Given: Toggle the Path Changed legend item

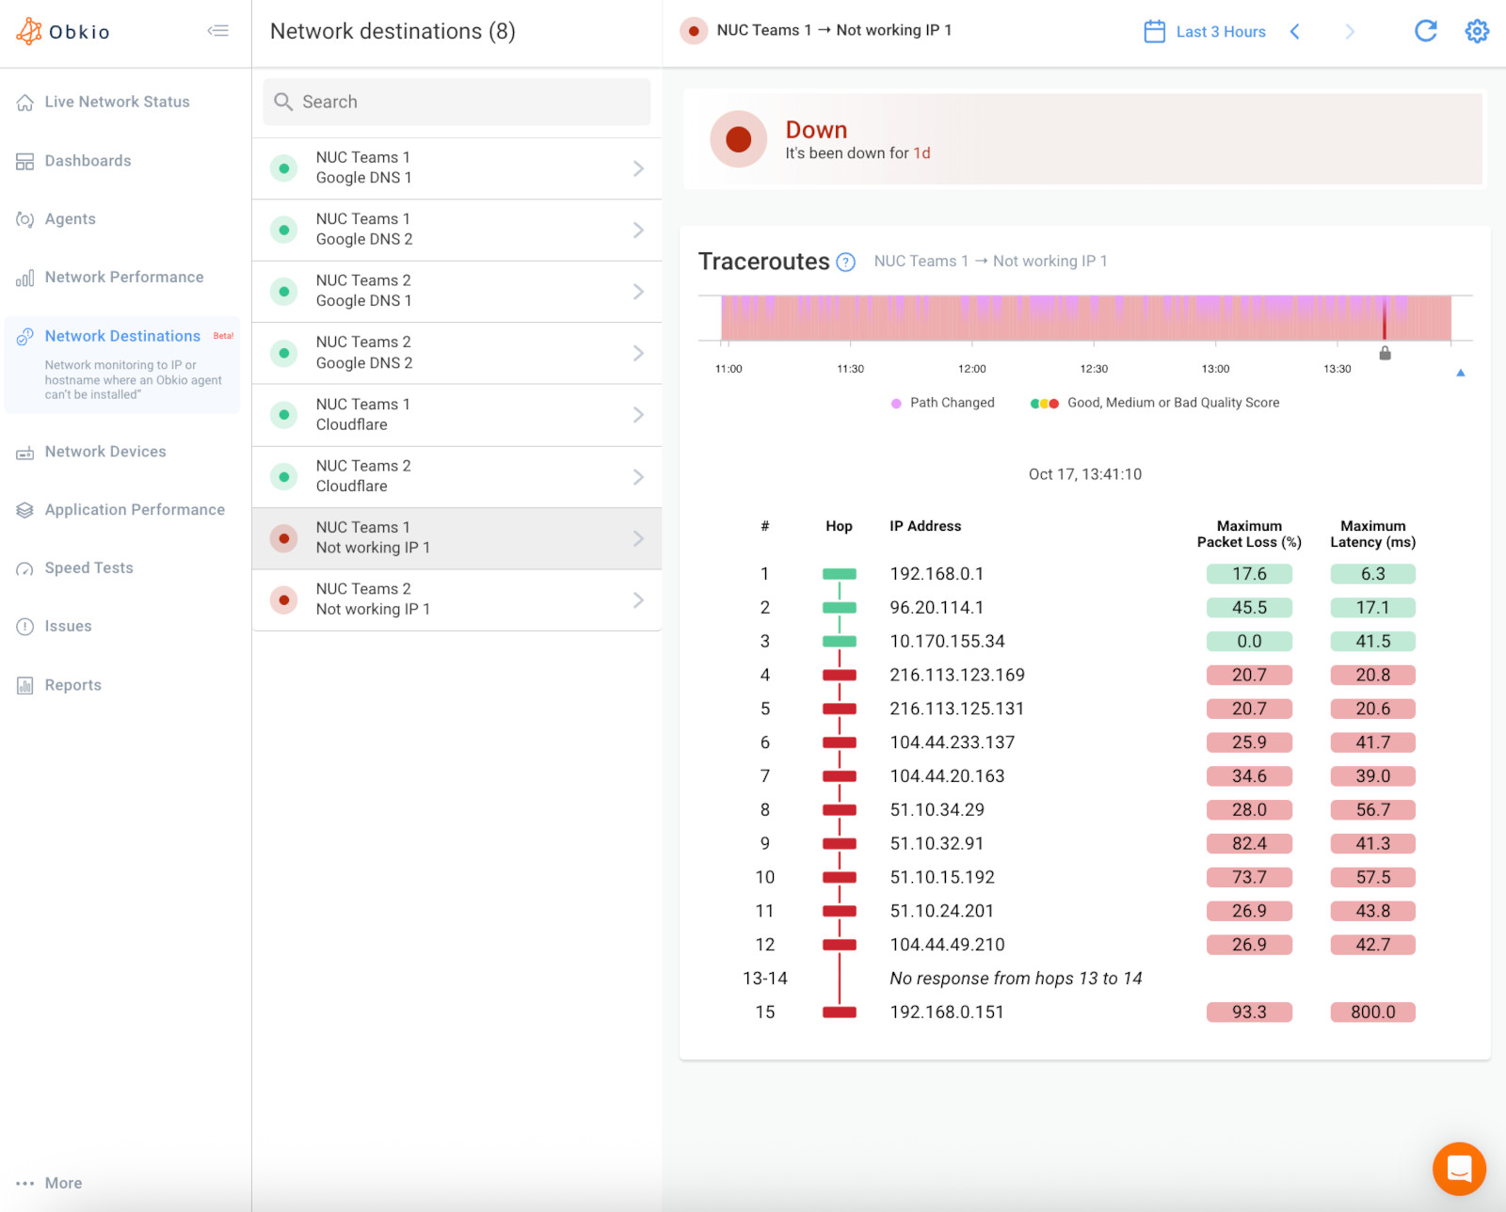Looking at the screenshot, I should (942, 402).
